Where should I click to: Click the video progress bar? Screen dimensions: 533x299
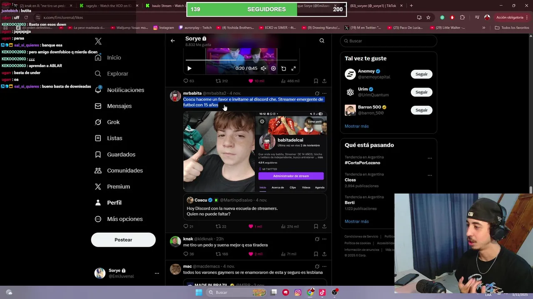point(242,61)
